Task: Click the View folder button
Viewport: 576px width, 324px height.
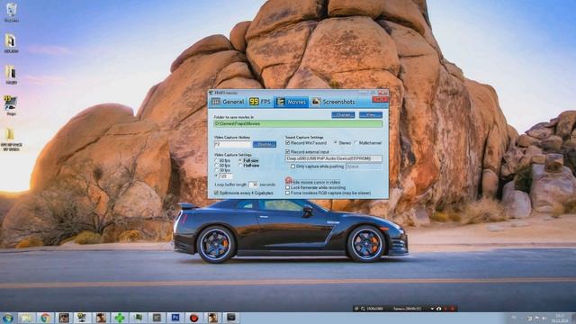Action: (x=371, y=115)
